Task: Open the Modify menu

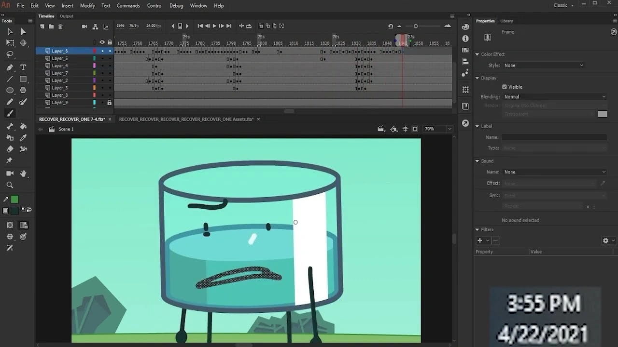Action: tap(87, 6)
